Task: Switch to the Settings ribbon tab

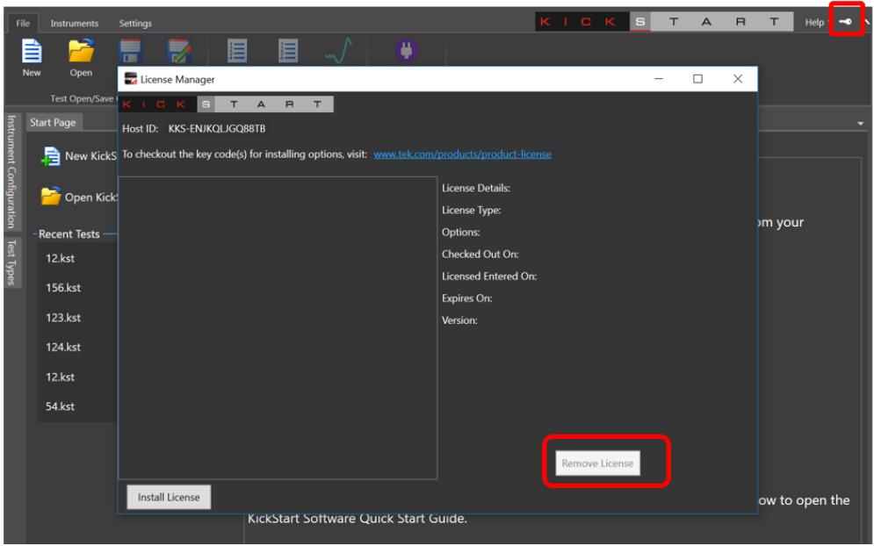Action: 135,24
